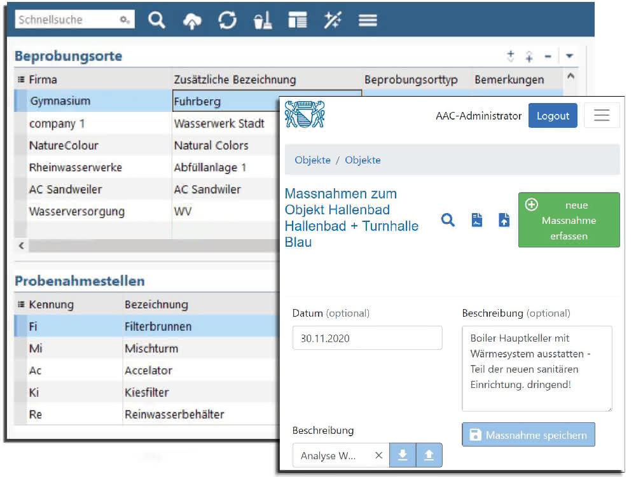The width and height of the screenshot is (636, 477).
Task: Follow the second Objekte breadcrumb link
Action: [x=363, y=160]
